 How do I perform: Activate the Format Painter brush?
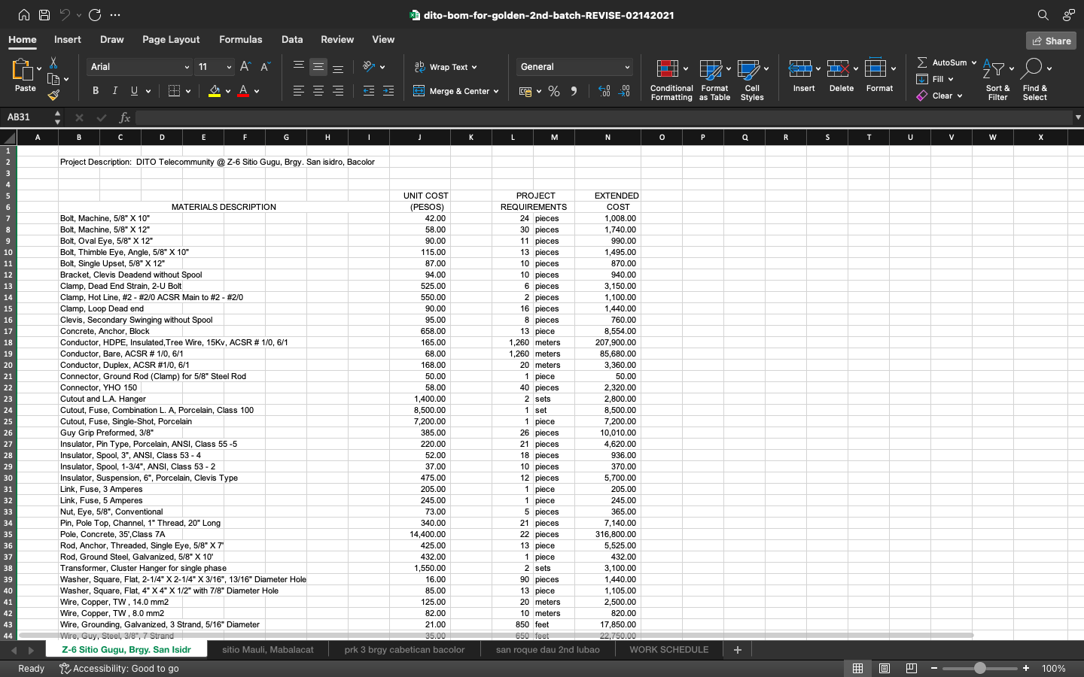[53, 96]
